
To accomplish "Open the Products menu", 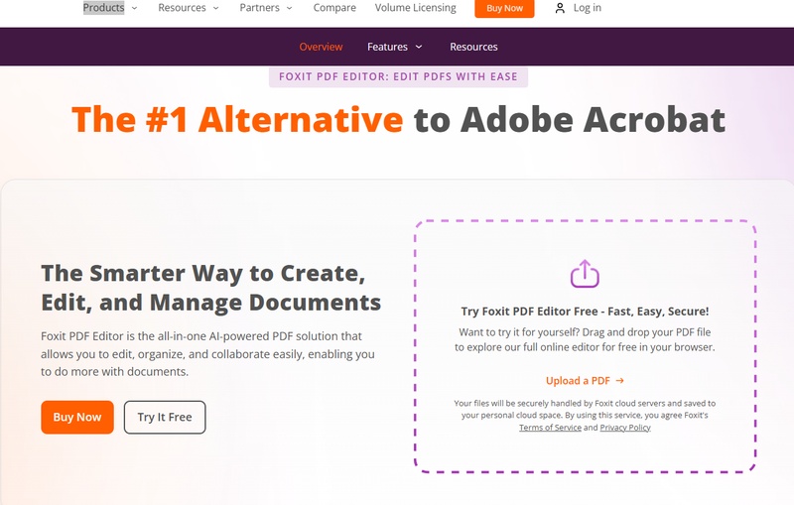I will pyautogui.click(x=104, y=8).
